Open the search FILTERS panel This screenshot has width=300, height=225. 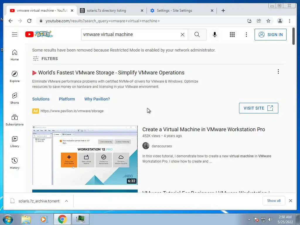(45, 59)
